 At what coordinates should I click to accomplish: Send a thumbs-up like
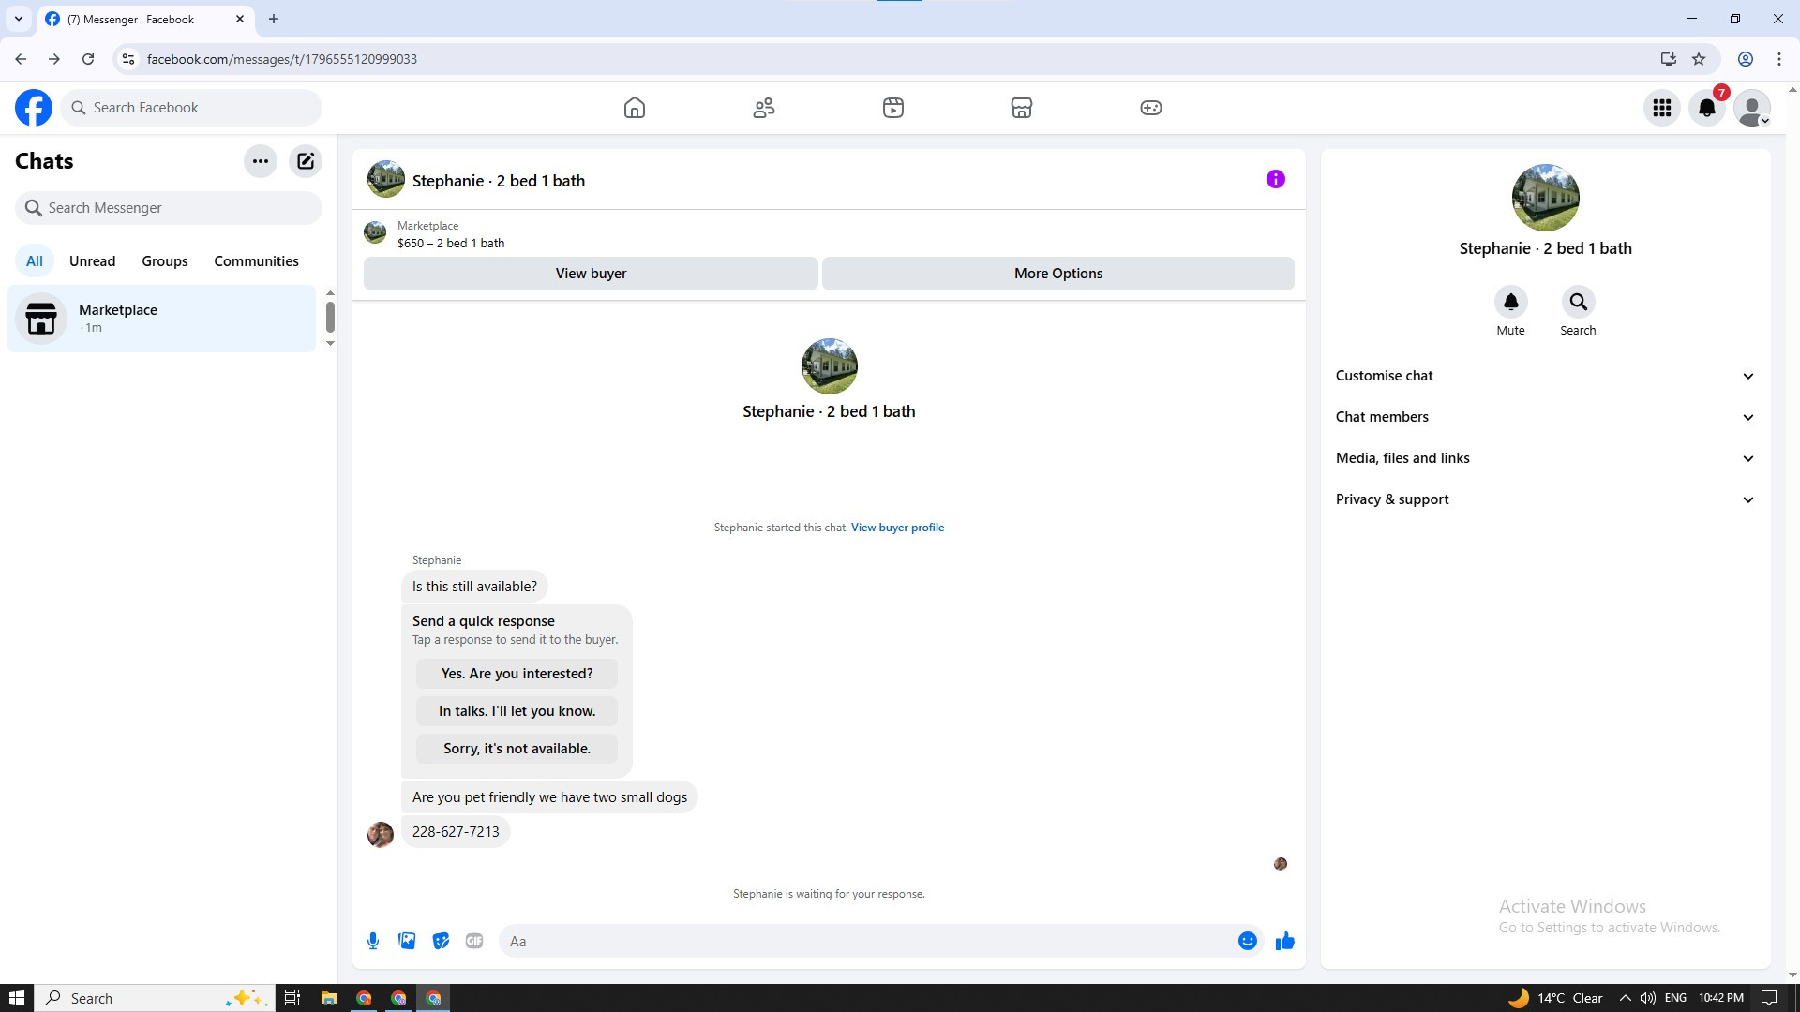(1284, 941)
